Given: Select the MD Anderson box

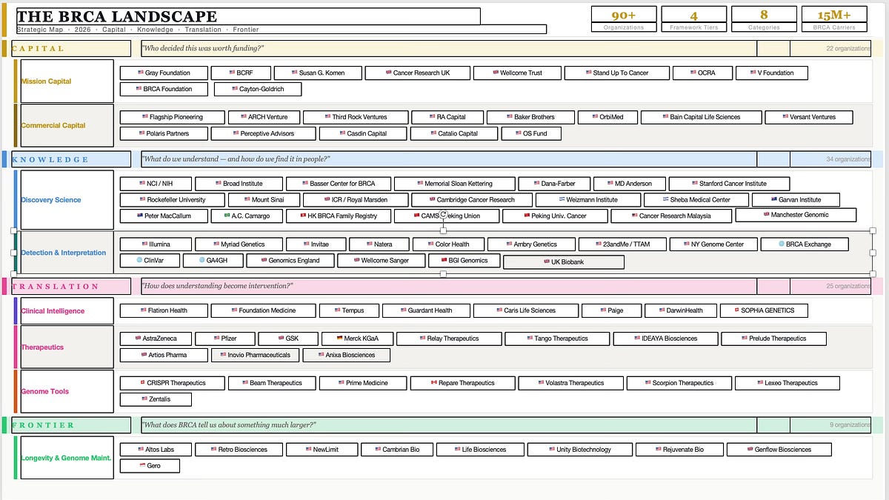Looking at the screenshot, I should click(630, 184).
